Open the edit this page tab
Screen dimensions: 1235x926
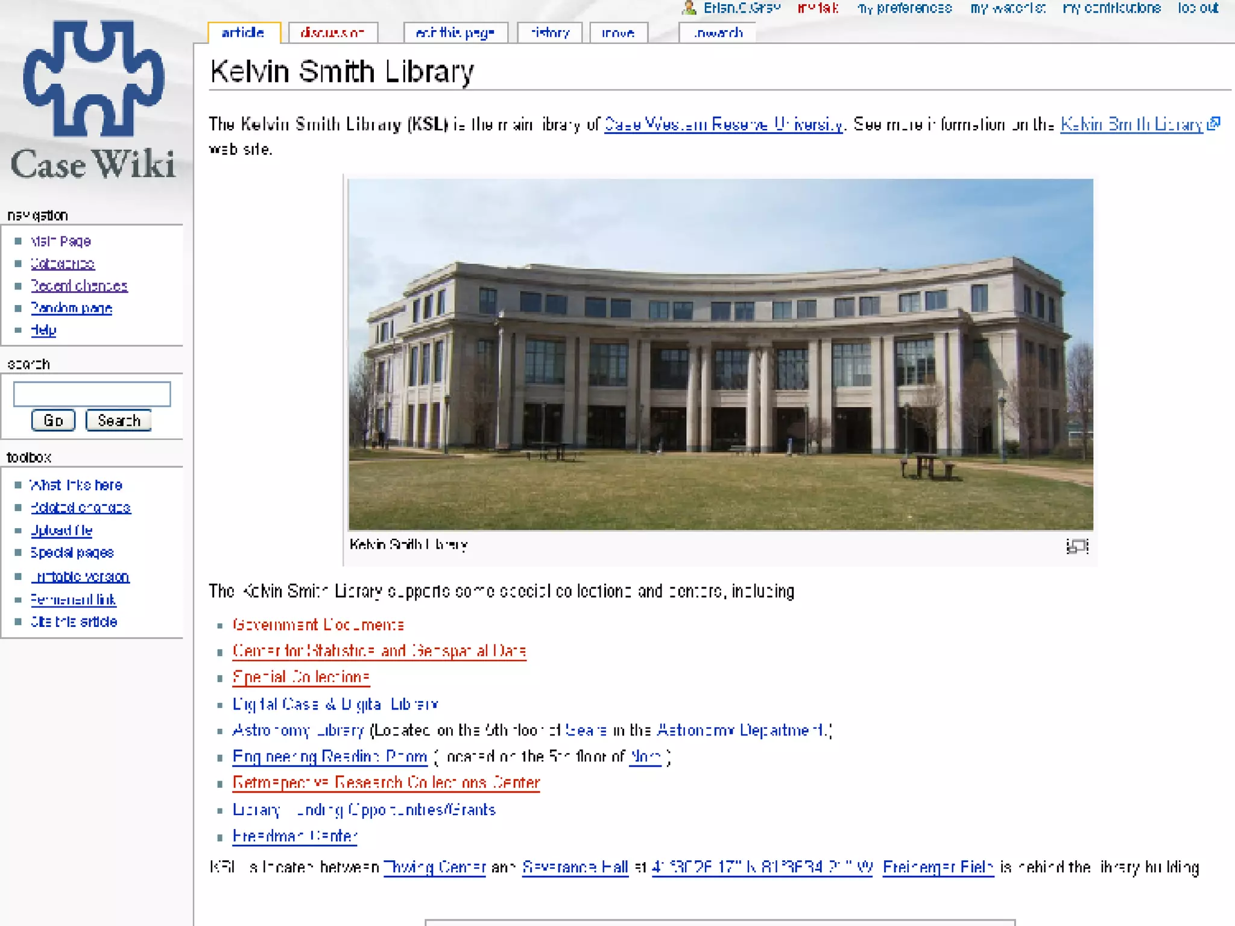(455, 33)
